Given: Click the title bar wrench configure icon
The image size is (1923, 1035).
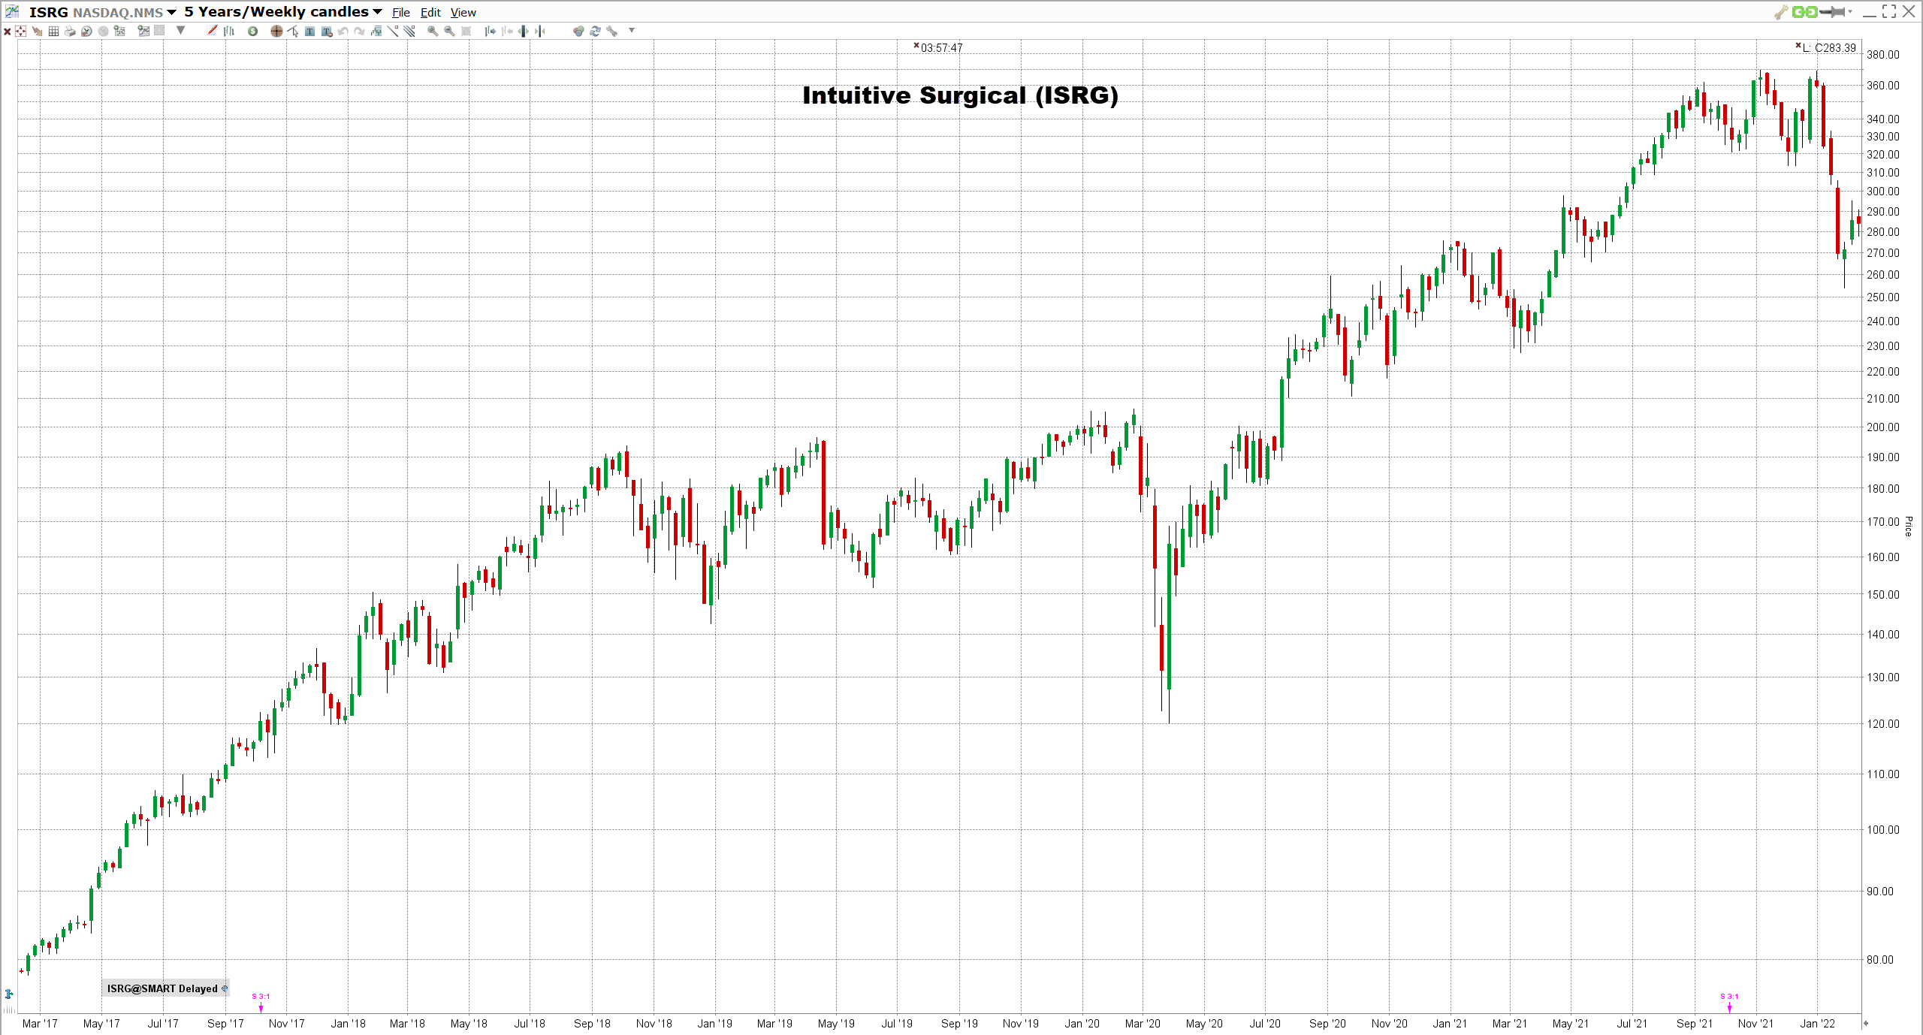Looking at the screenshot, I should click(1781, 12).
